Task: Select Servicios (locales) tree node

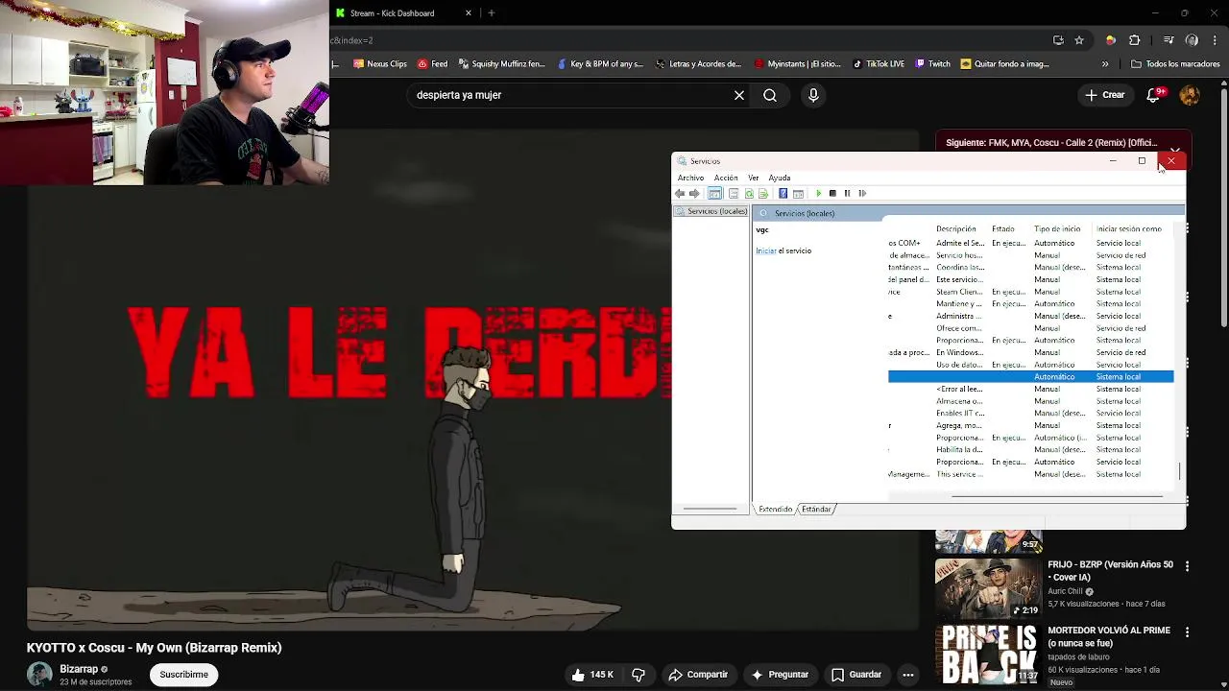Action: pos(711,211)
